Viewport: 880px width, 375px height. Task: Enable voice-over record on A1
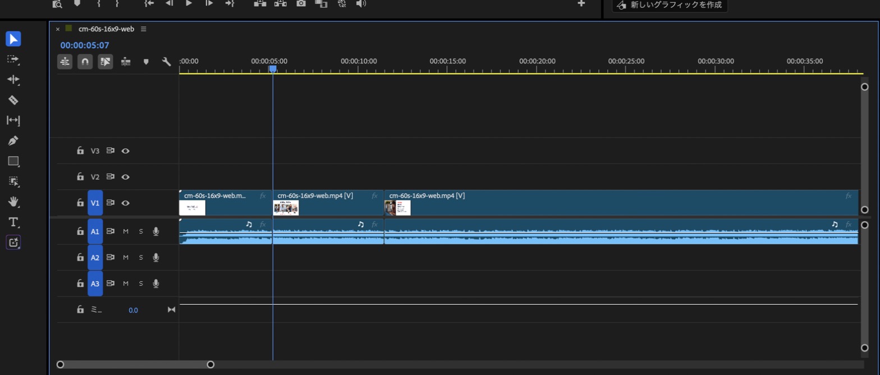pyautogui.click(x=156, y=231)
